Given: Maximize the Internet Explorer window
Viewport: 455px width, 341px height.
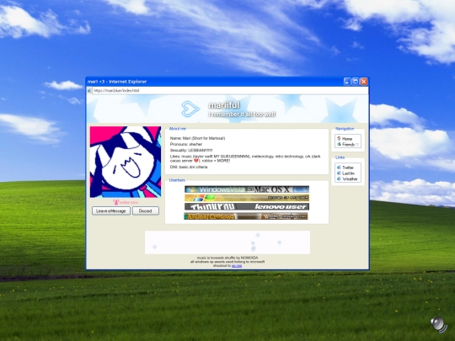Looking at the screenshot, I should tap(356, 82).
